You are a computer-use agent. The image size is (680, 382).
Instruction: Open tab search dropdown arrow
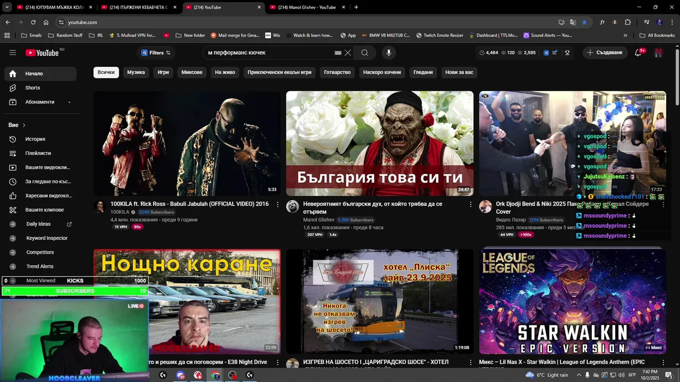7,7
